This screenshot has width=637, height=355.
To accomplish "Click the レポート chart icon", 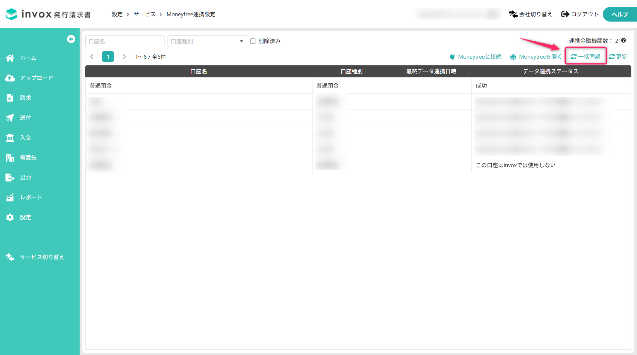I will coord(10,197).
